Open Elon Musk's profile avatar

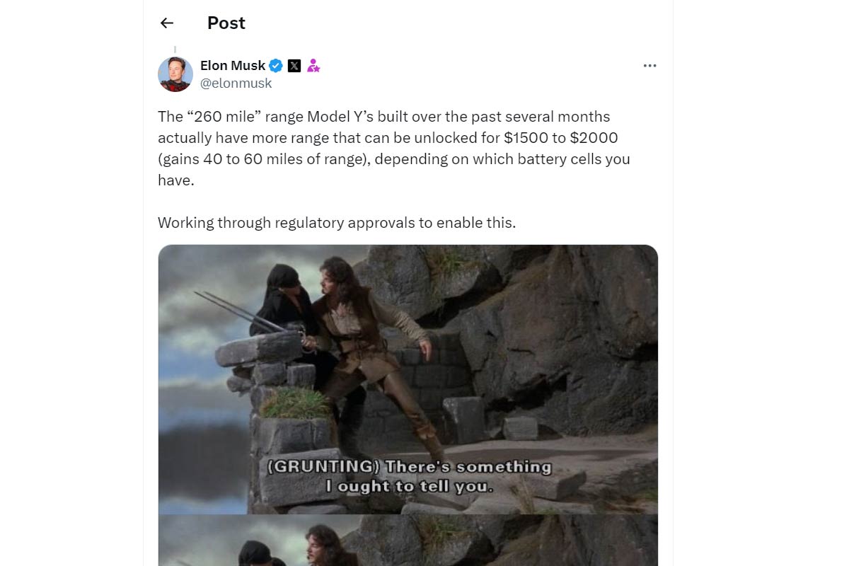pyautogui.click(x=175, y=74)
